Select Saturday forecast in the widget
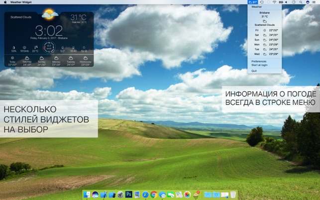Screen dimensions: 320x200 click(x=27, y=60)
